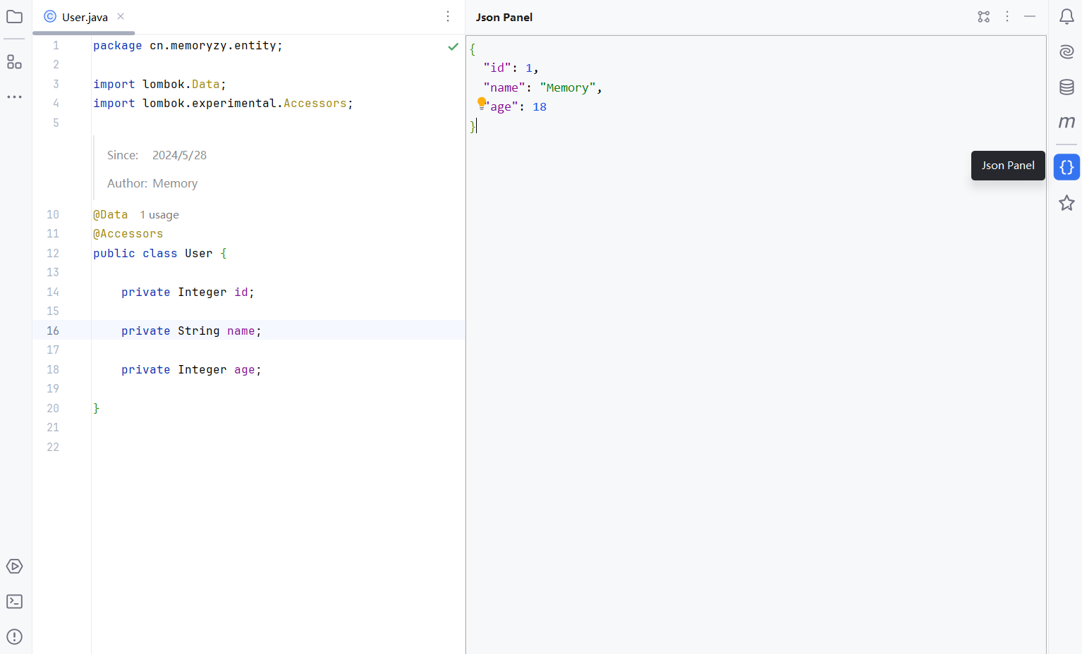Image resolution: width=1082 pixels, height=654 pixels.
Task: Open the Project tool window folder icon
Action: [14, 16]
